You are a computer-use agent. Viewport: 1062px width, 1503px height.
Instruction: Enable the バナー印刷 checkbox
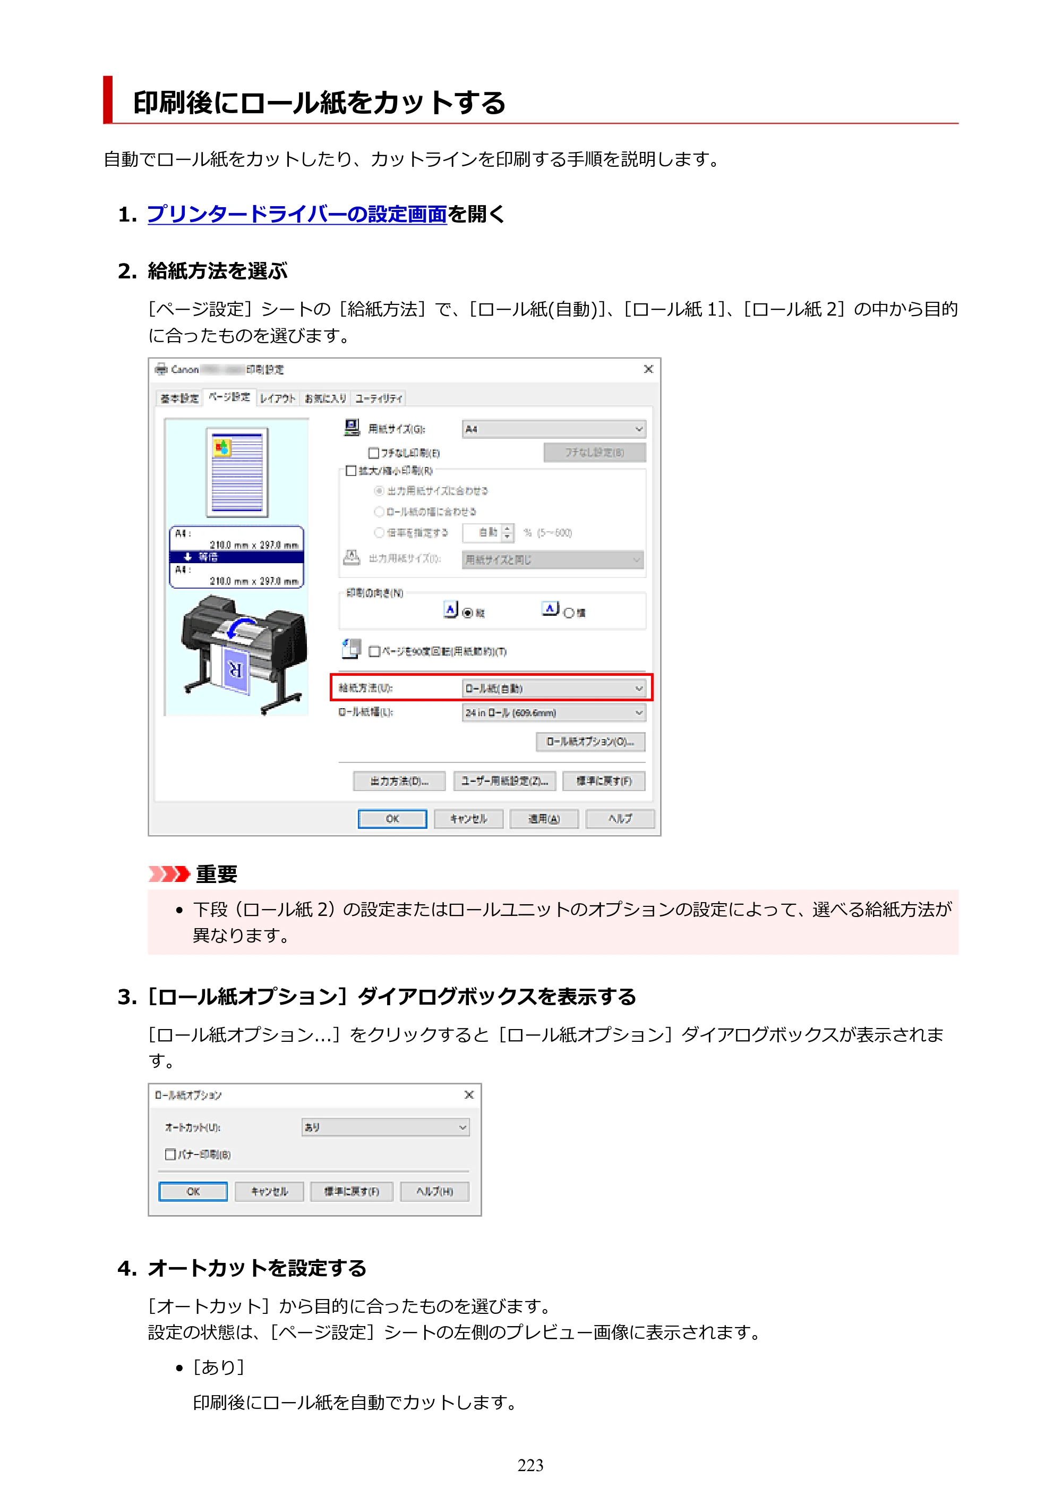click(x=170, y=1155)
